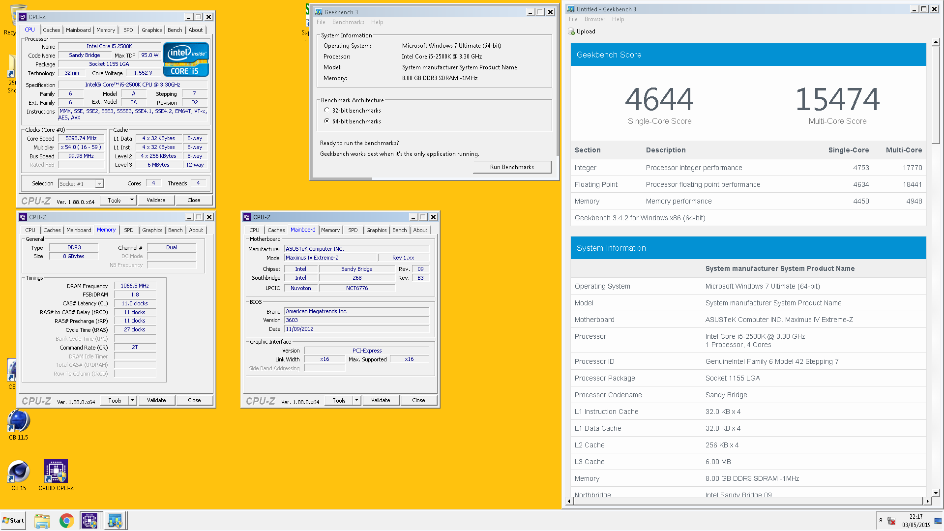Click the top CPU-Z window title icon
Viewport: 944px width, 531px height.
point(23,17)
